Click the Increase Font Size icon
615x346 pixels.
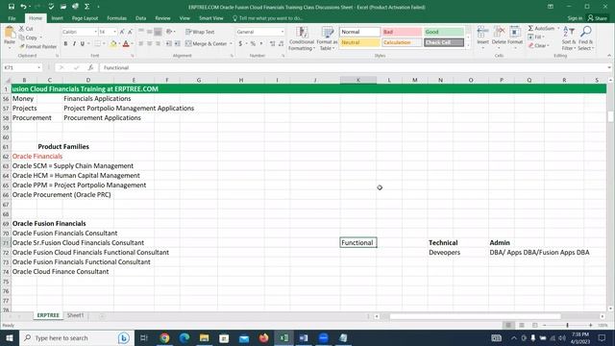tap(122, 32)
